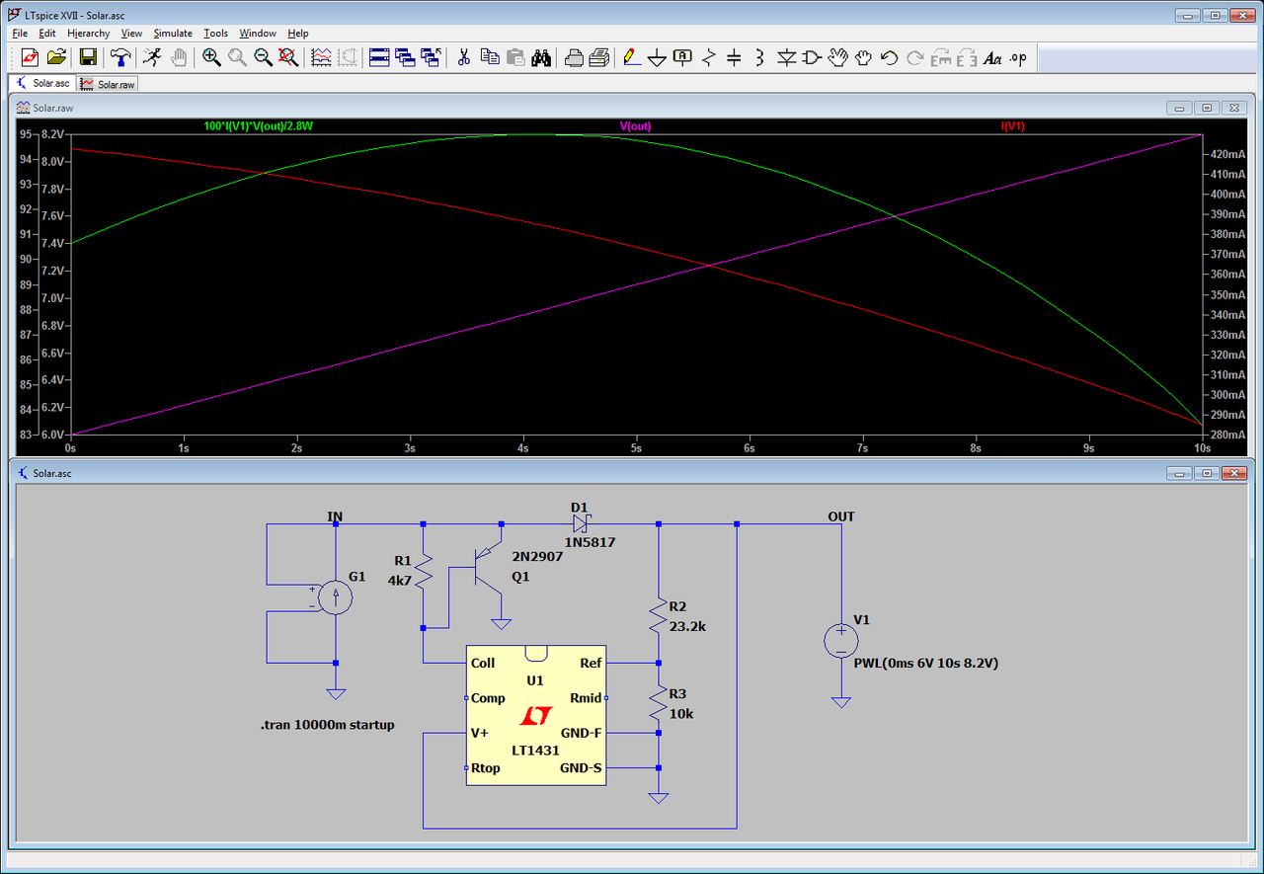Click the 2N2907 transistor label
The height and width of the screenshot is (874, 1264).
point(537,556)
